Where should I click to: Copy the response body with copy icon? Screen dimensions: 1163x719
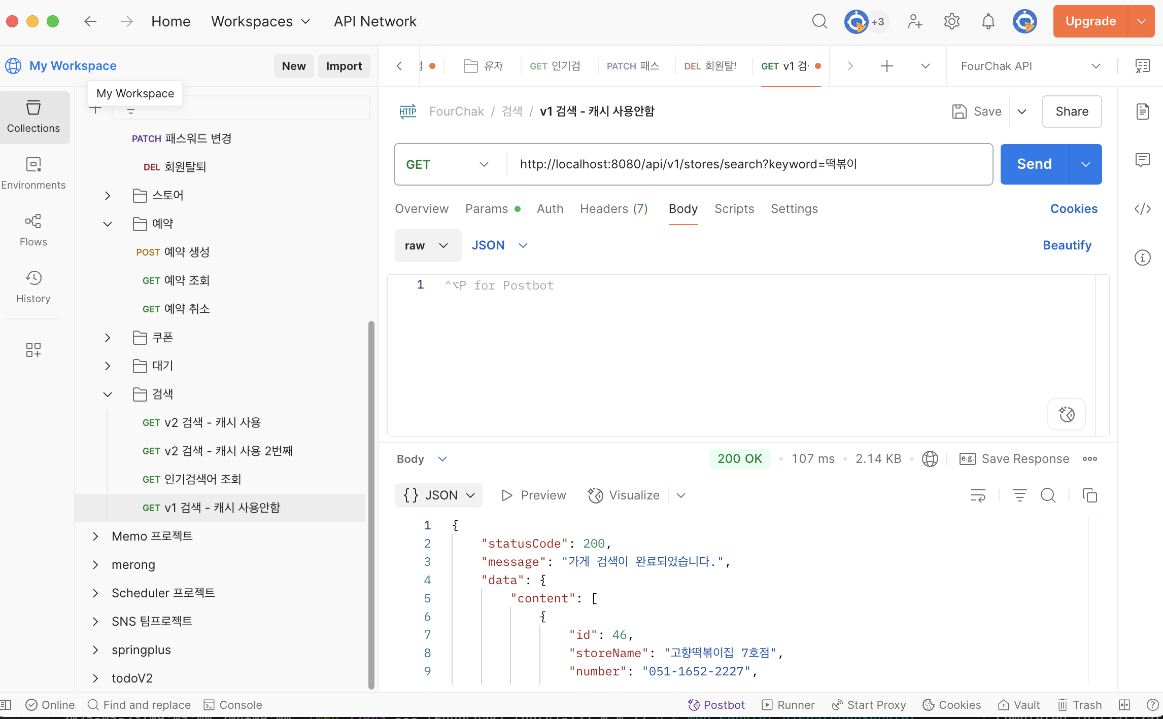pyautogui.click(x=1089, y=495)
